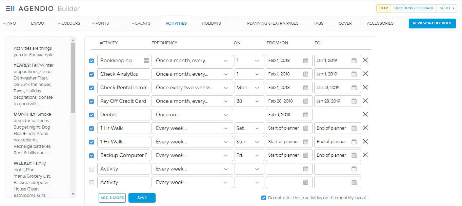462x206 pixels.
Task: Open Bookkeeping day-of-month dropdown
Action: point(249,61)
